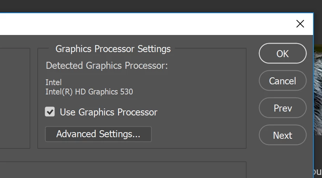Advance to the Next preferences page
Screen dimensions: 322x178
(283, 135)
